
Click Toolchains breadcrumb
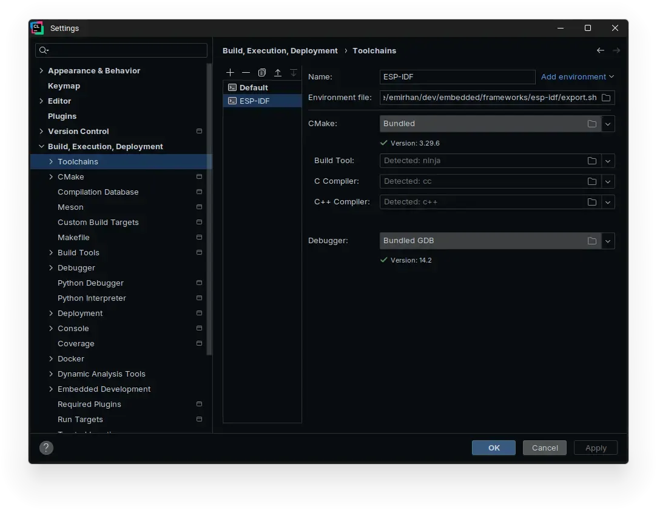(374, 51)
